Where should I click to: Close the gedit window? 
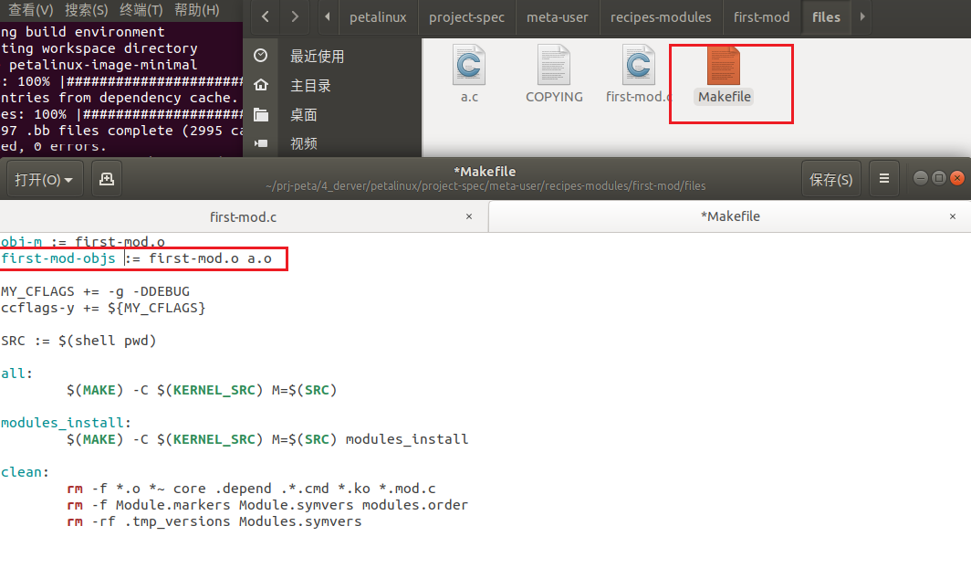(956, 178)
